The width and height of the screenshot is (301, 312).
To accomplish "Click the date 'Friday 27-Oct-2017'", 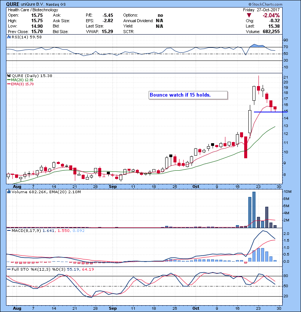I will (261, 10).
